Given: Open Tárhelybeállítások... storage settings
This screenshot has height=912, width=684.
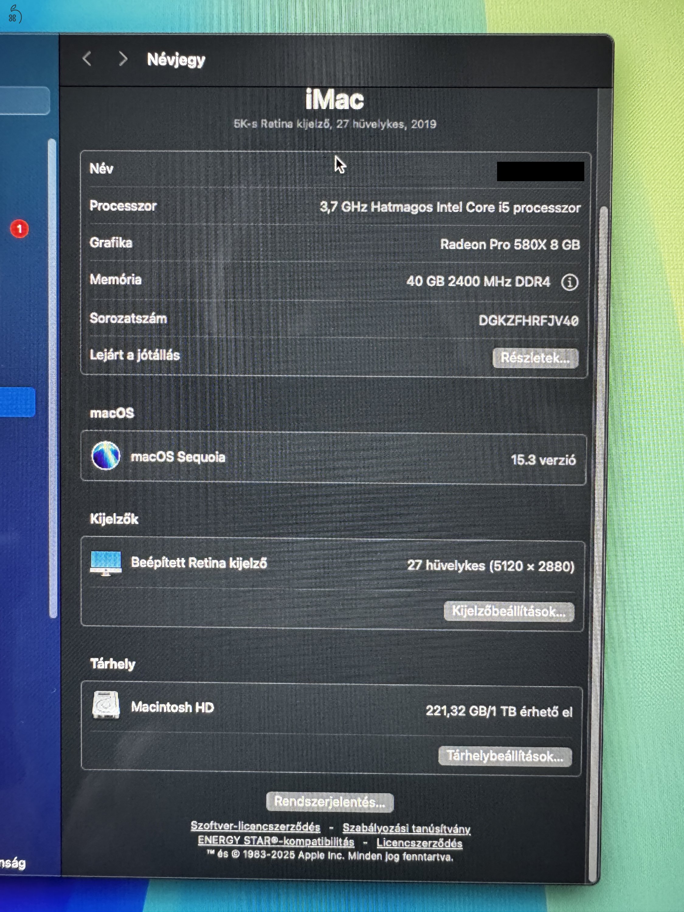Looking at the screenshot, I should 505,756.
